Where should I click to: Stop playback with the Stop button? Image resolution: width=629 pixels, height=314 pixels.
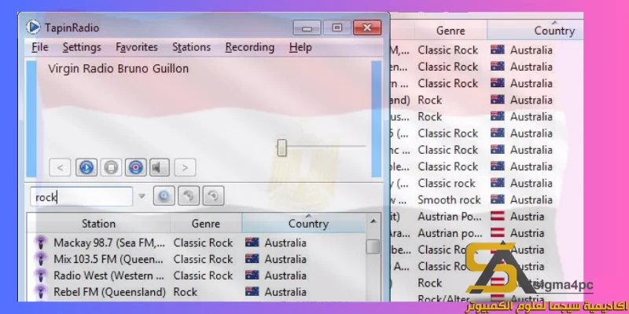(x=111, y=167)
